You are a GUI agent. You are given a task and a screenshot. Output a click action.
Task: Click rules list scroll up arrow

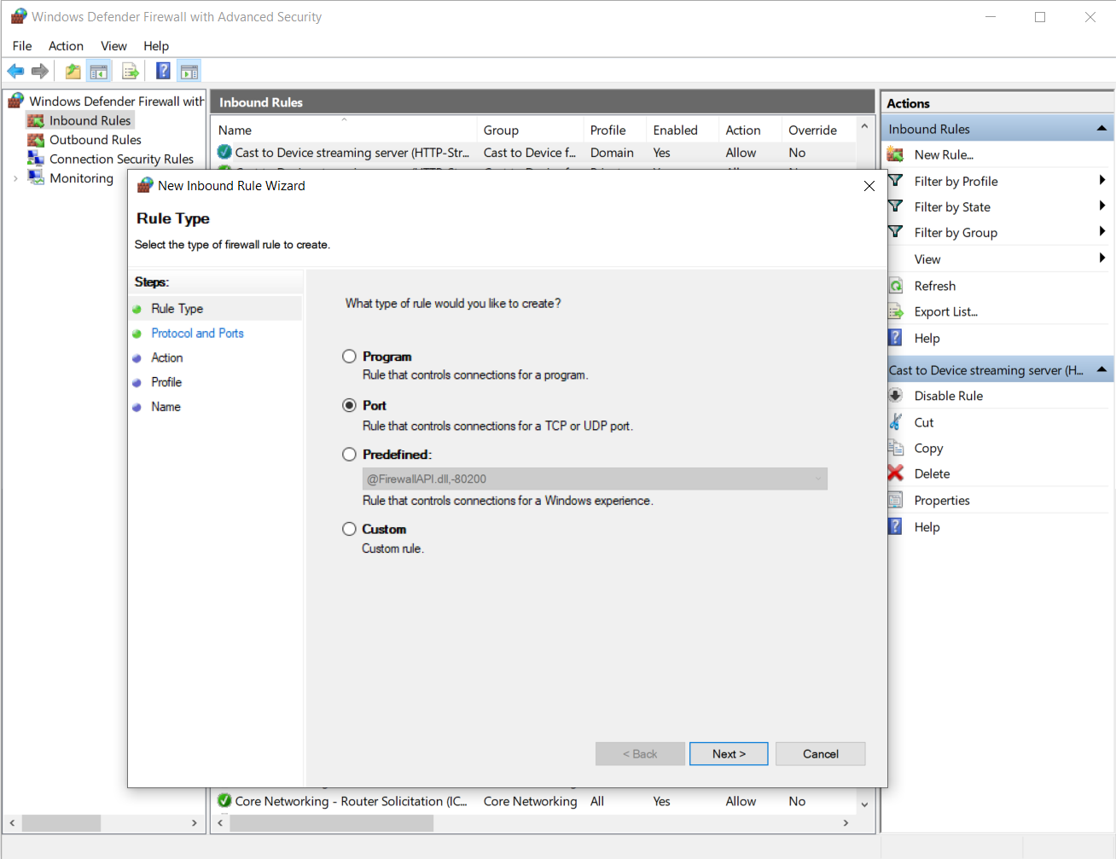[864, 126]
